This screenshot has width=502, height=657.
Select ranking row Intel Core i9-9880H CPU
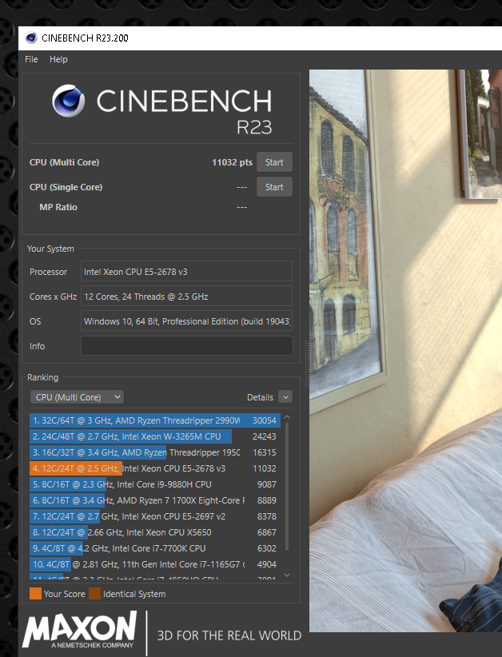[155, 484]
